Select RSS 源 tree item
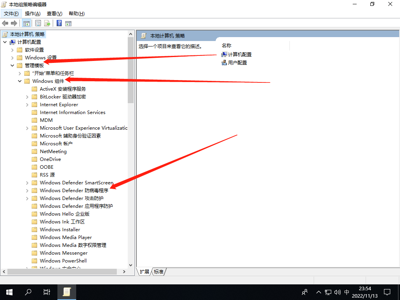 [47, 175]
